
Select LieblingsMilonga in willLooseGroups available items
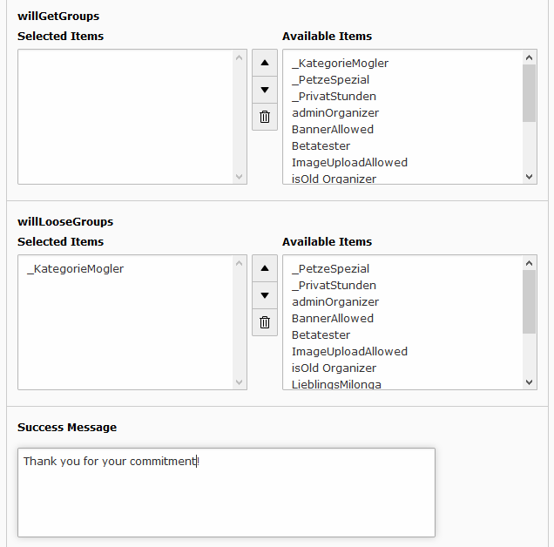tap(336, 384)
